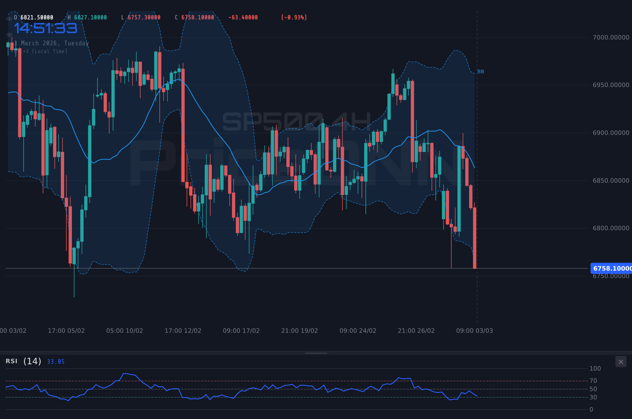Screen dimensions: 632x419
Task: Click the change percentage (-0.93%)
Action: pos(294,17)
